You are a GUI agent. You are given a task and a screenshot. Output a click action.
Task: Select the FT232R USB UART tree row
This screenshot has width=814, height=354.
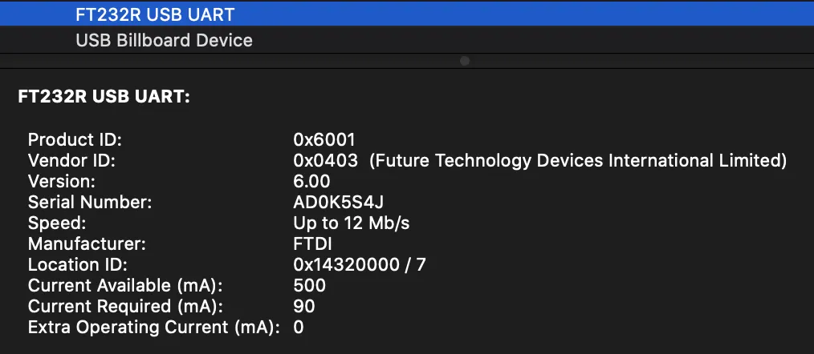click(x=155, y=14)
